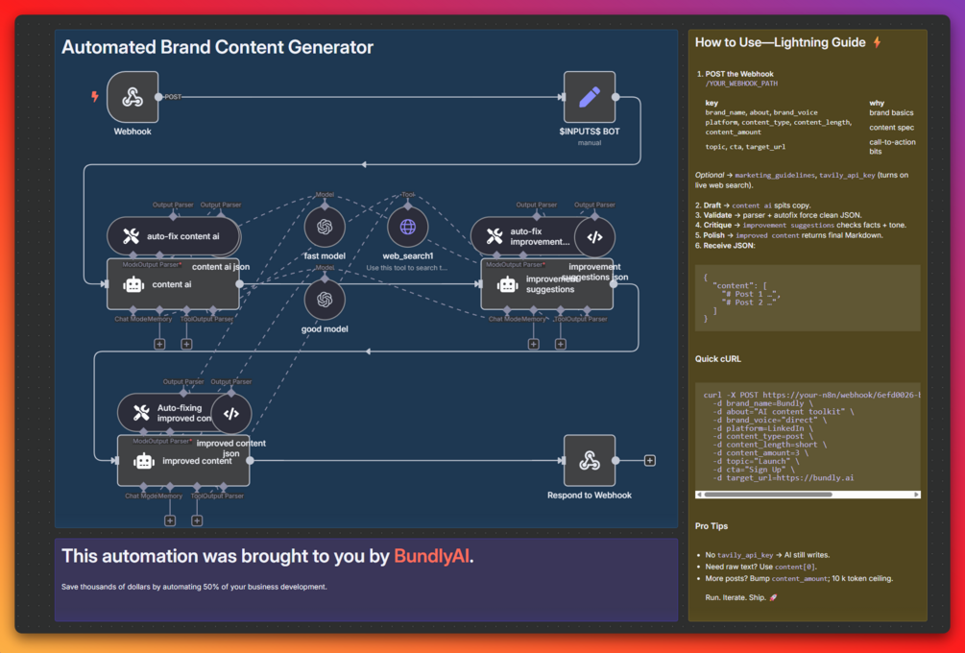
Task: Select the web_search1 globe tool node
Action: pyautogui.click(x=407, y=227)
